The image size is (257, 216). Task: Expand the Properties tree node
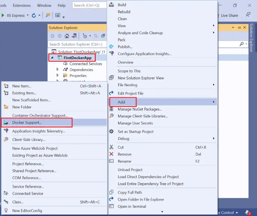pos(58,75)
